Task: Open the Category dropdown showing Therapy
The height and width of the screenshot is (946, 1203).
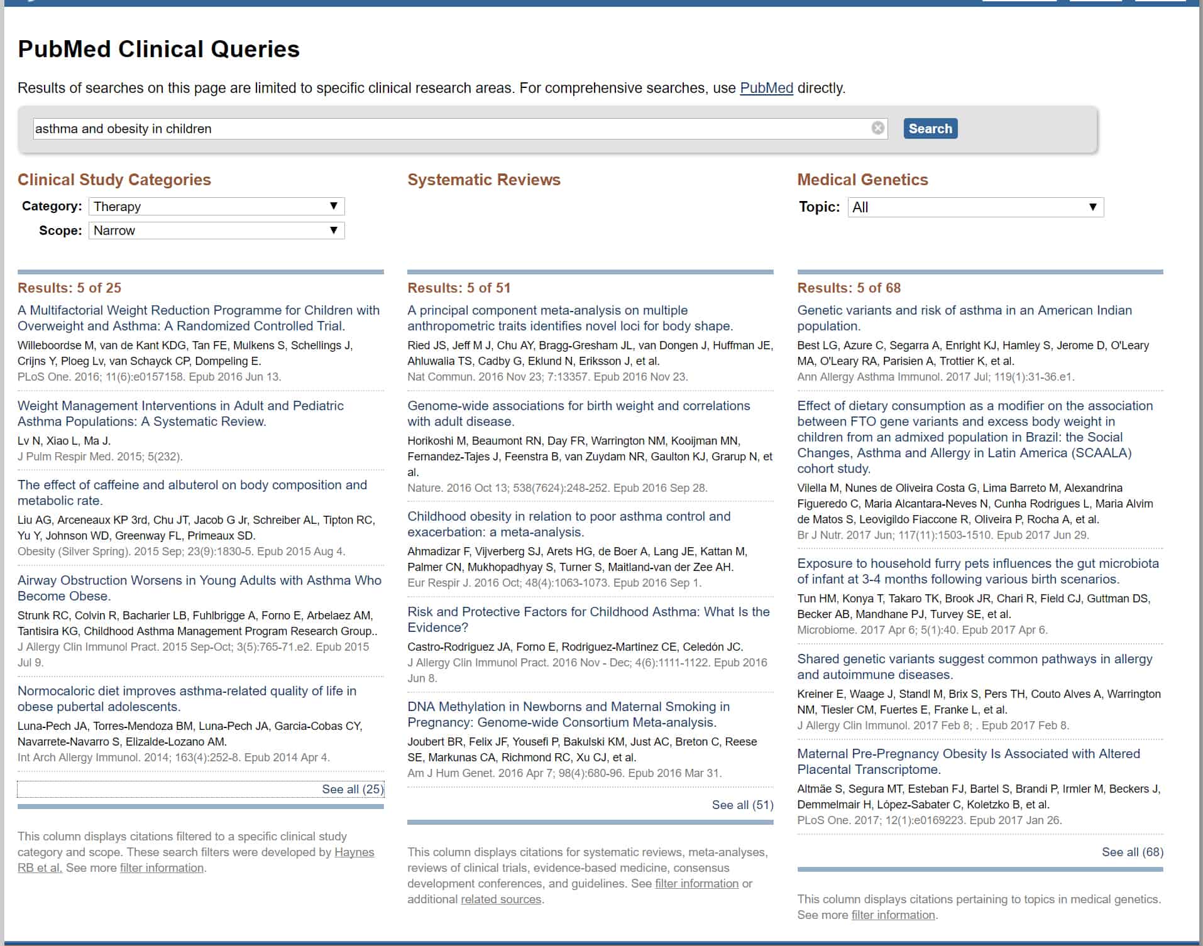Action: click(216, 206)
